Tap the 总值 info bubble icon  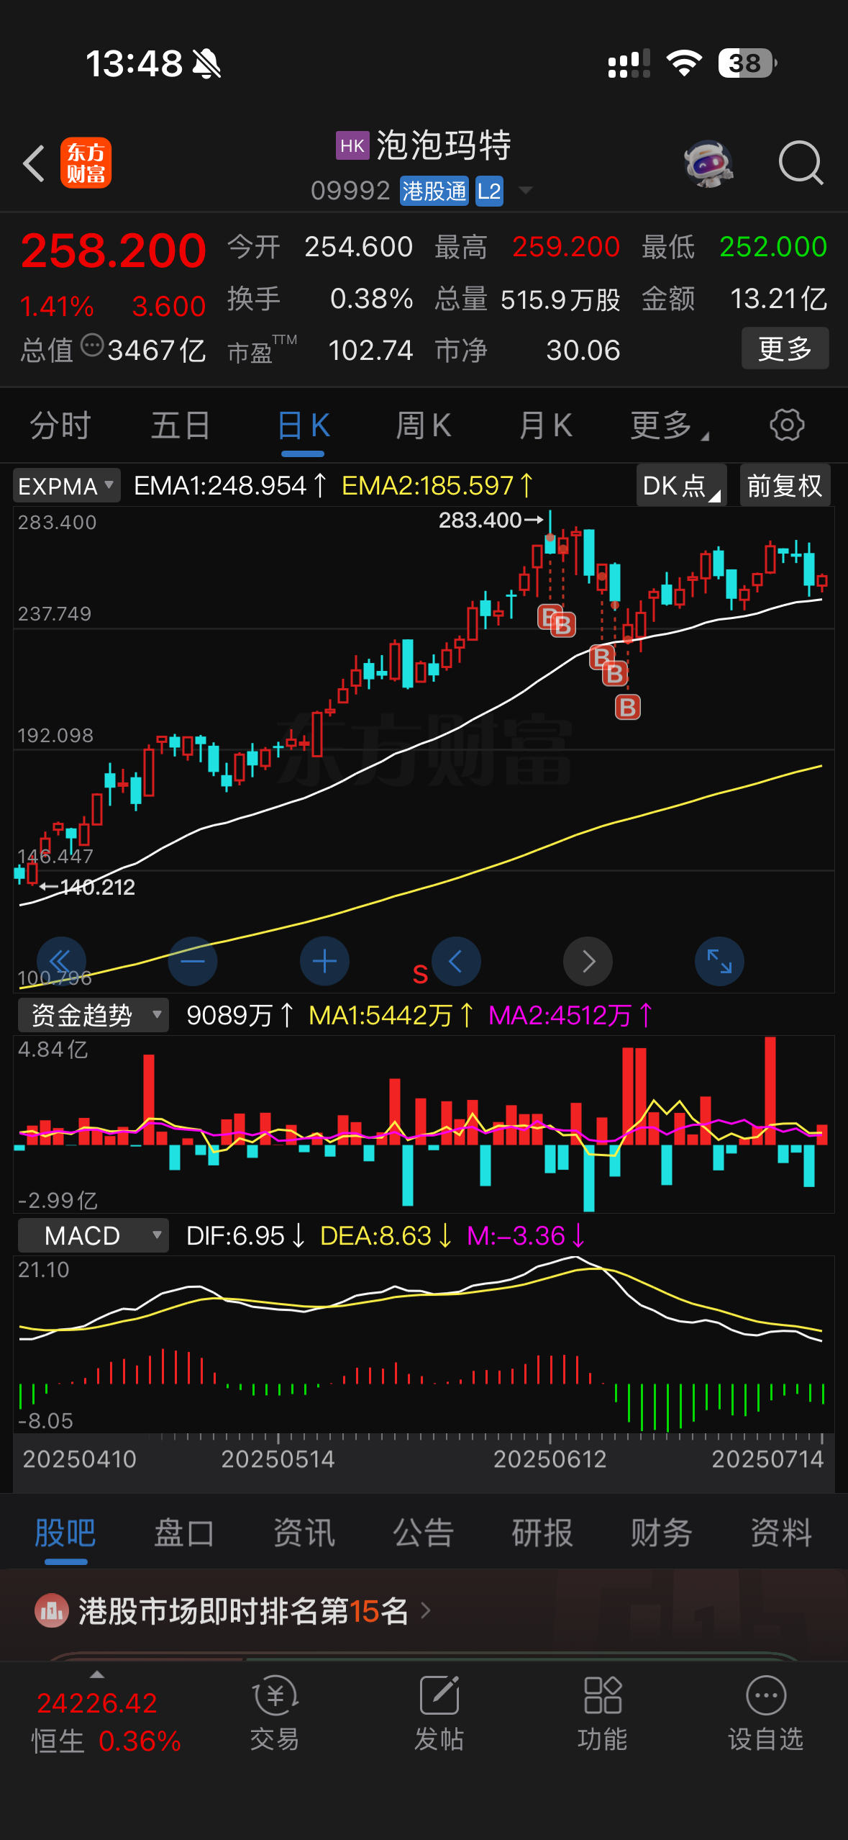pyautogui.click(x=92, y=346)
